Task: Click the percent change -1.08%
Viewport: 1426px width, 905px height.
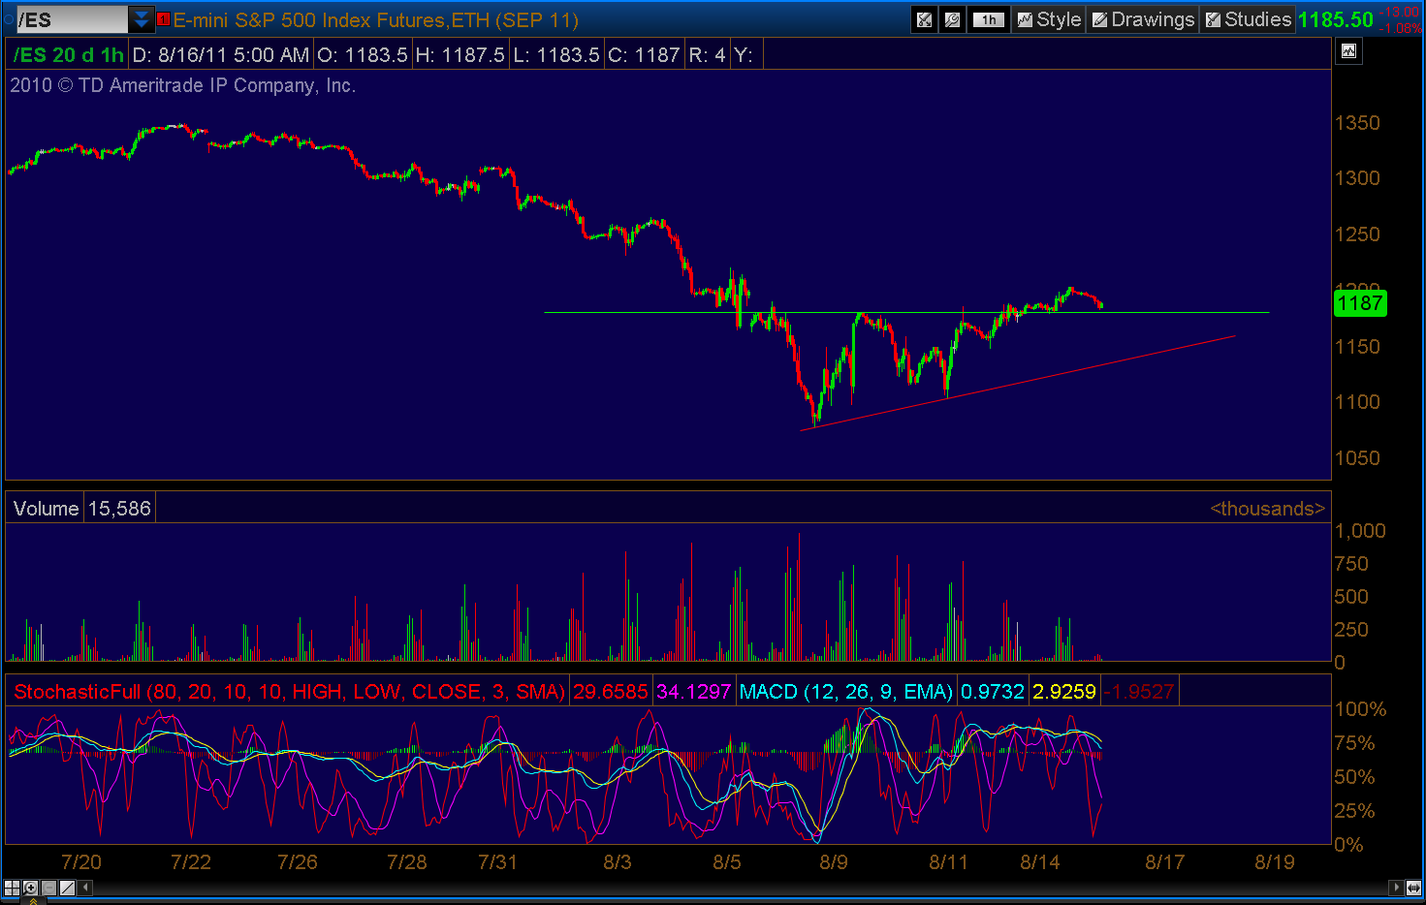Action: click(1402, 27)
